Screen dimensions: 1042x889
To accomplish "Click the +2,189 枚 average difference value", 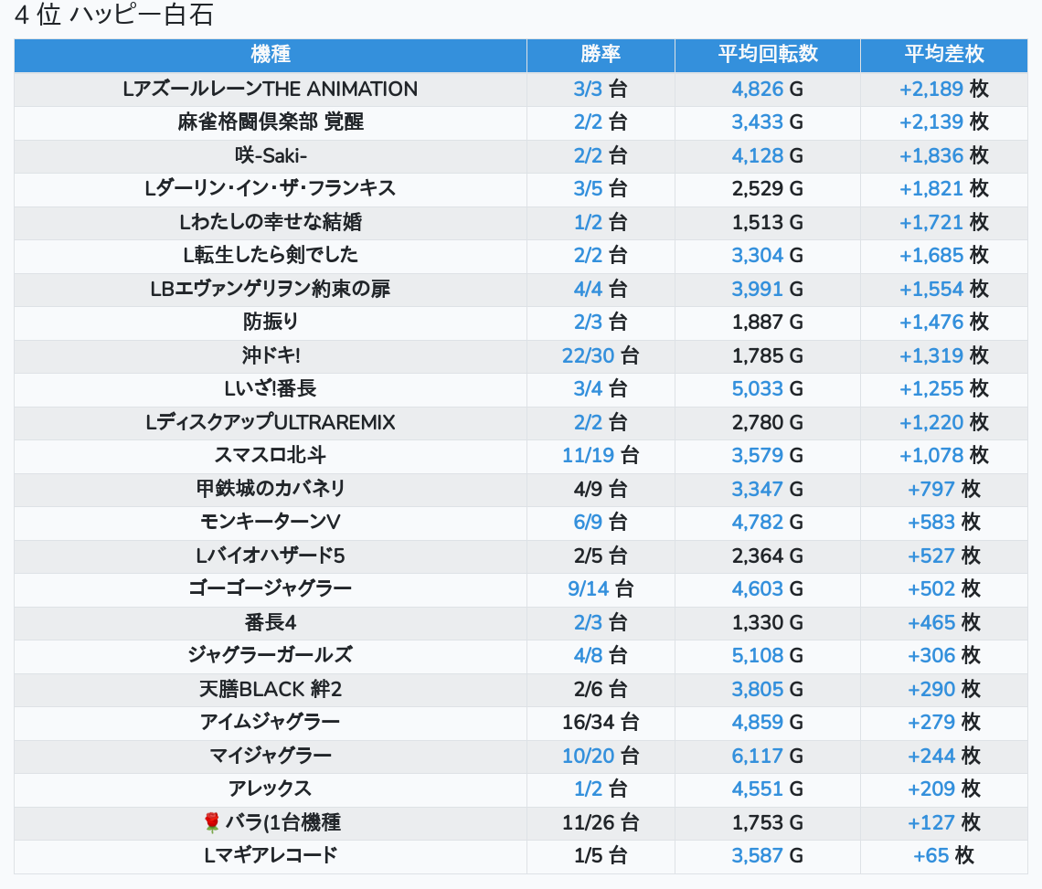I will click(944, 89).
